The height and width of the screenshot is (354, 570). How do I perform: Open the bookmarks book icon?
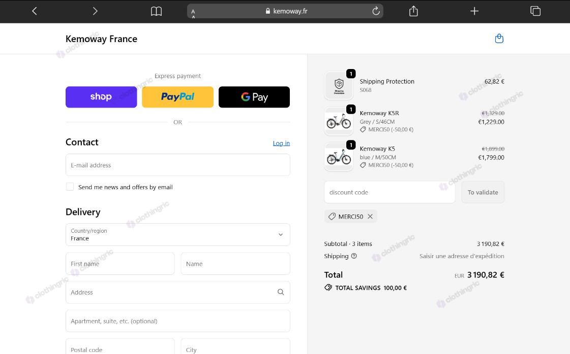pos(156,11)
